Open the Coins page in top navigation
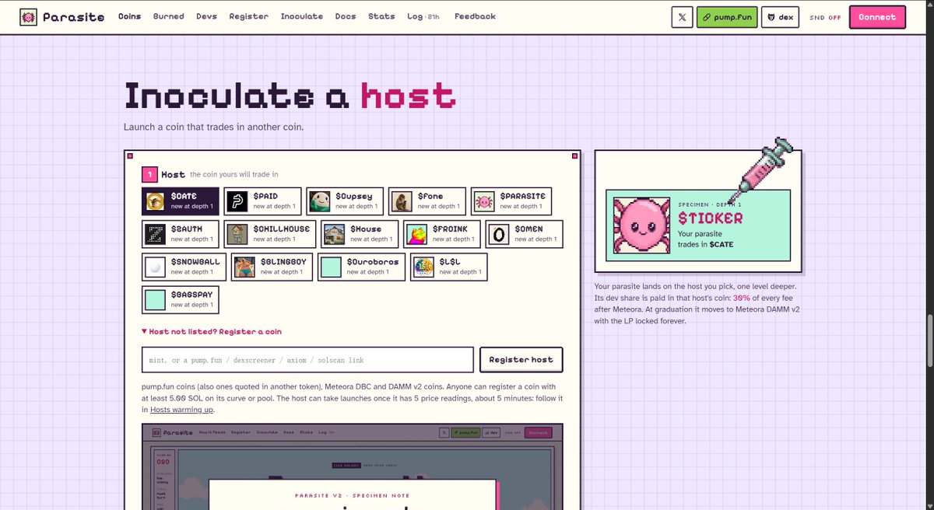 tap(130, 16)
